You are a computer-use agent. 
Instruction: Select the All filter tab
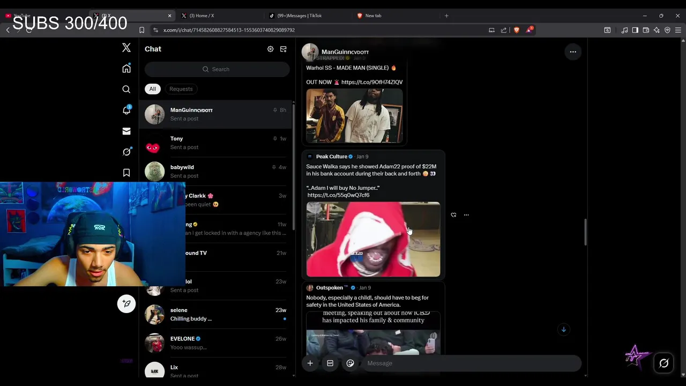coord(153,89)
